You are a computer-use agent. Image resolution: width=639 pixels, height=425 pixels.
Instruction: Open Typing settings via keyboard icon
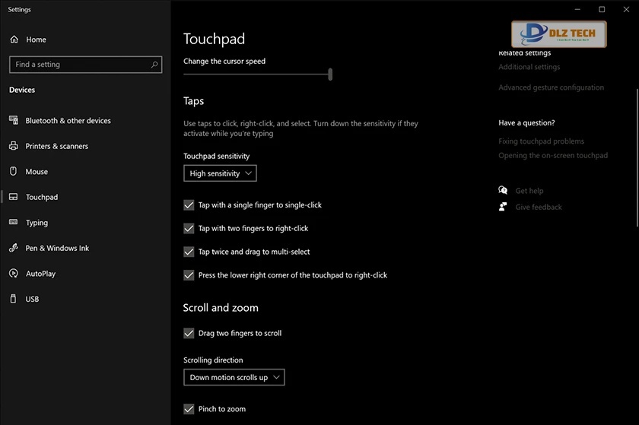[14, 223]
